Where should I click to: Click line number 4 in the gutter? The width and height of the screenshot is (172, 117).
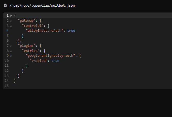click(8, 31)
